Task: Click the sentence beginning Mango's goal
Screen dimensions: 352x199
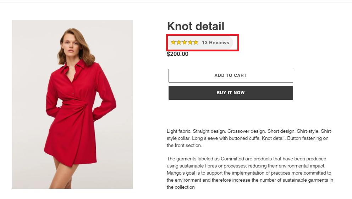Action: click(250, 180)
